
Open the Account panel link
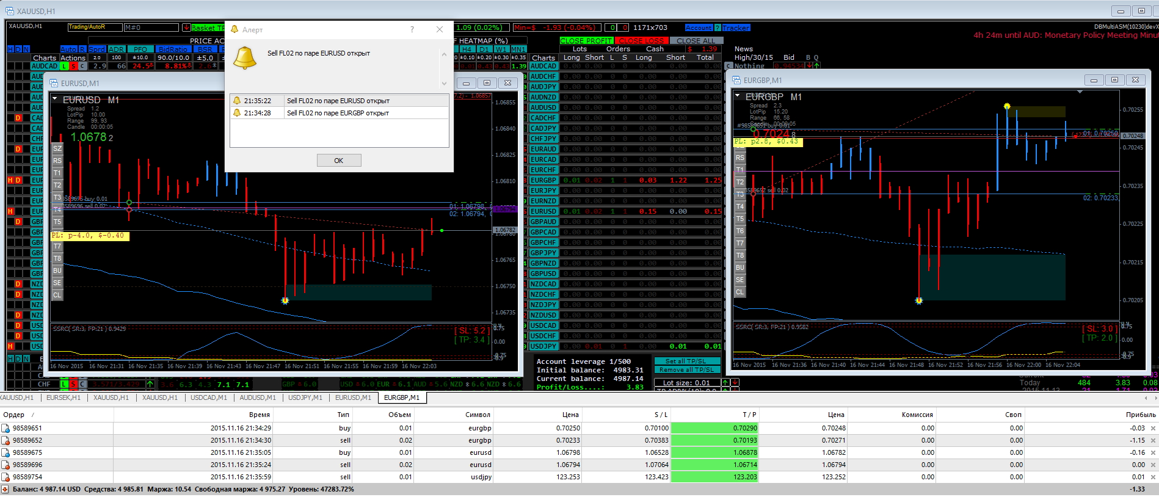699,28
